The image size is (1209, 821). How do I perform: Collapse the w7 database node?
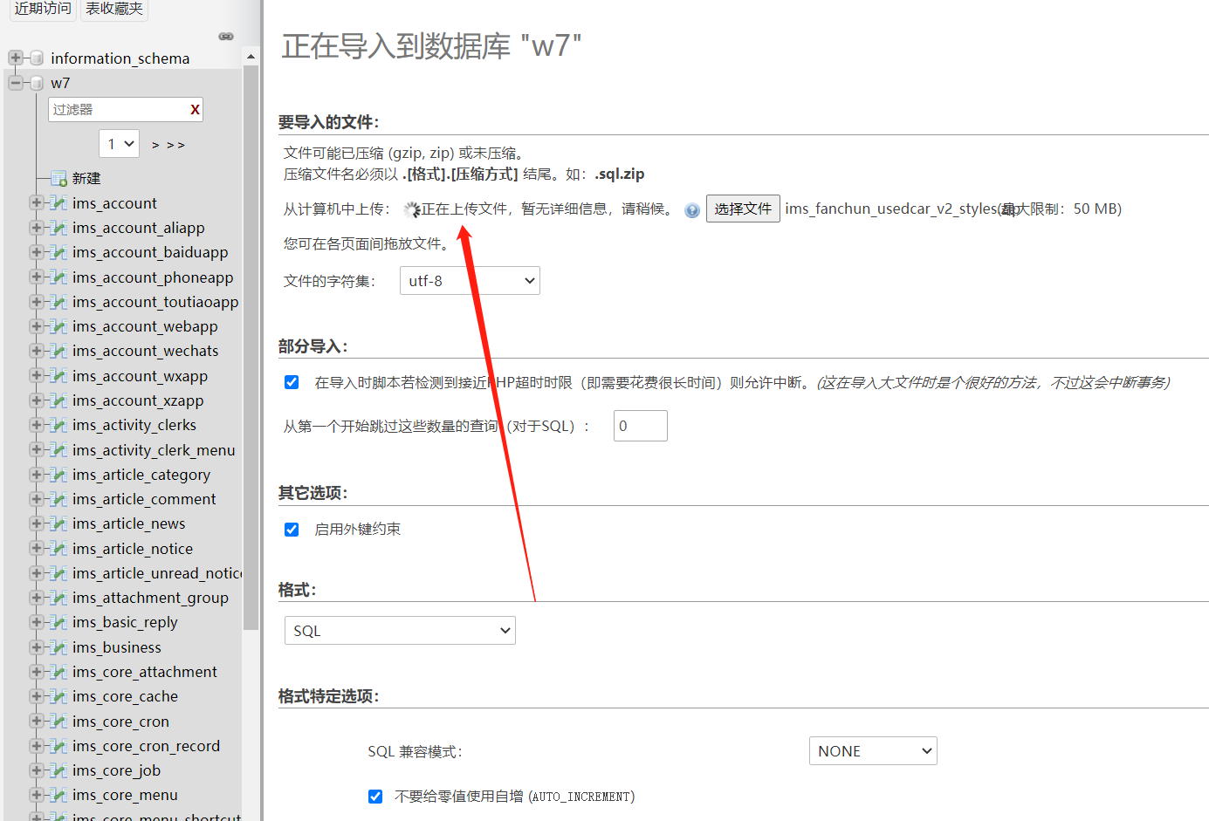tap(16, 83)
